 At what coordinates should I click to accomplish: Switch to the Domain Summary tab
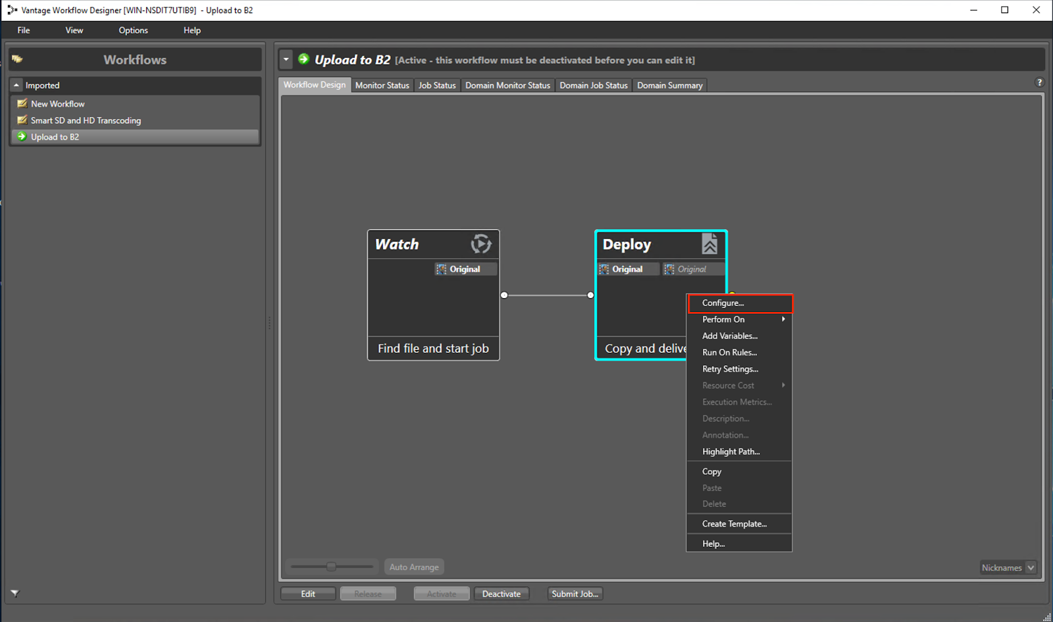[670, 86]
